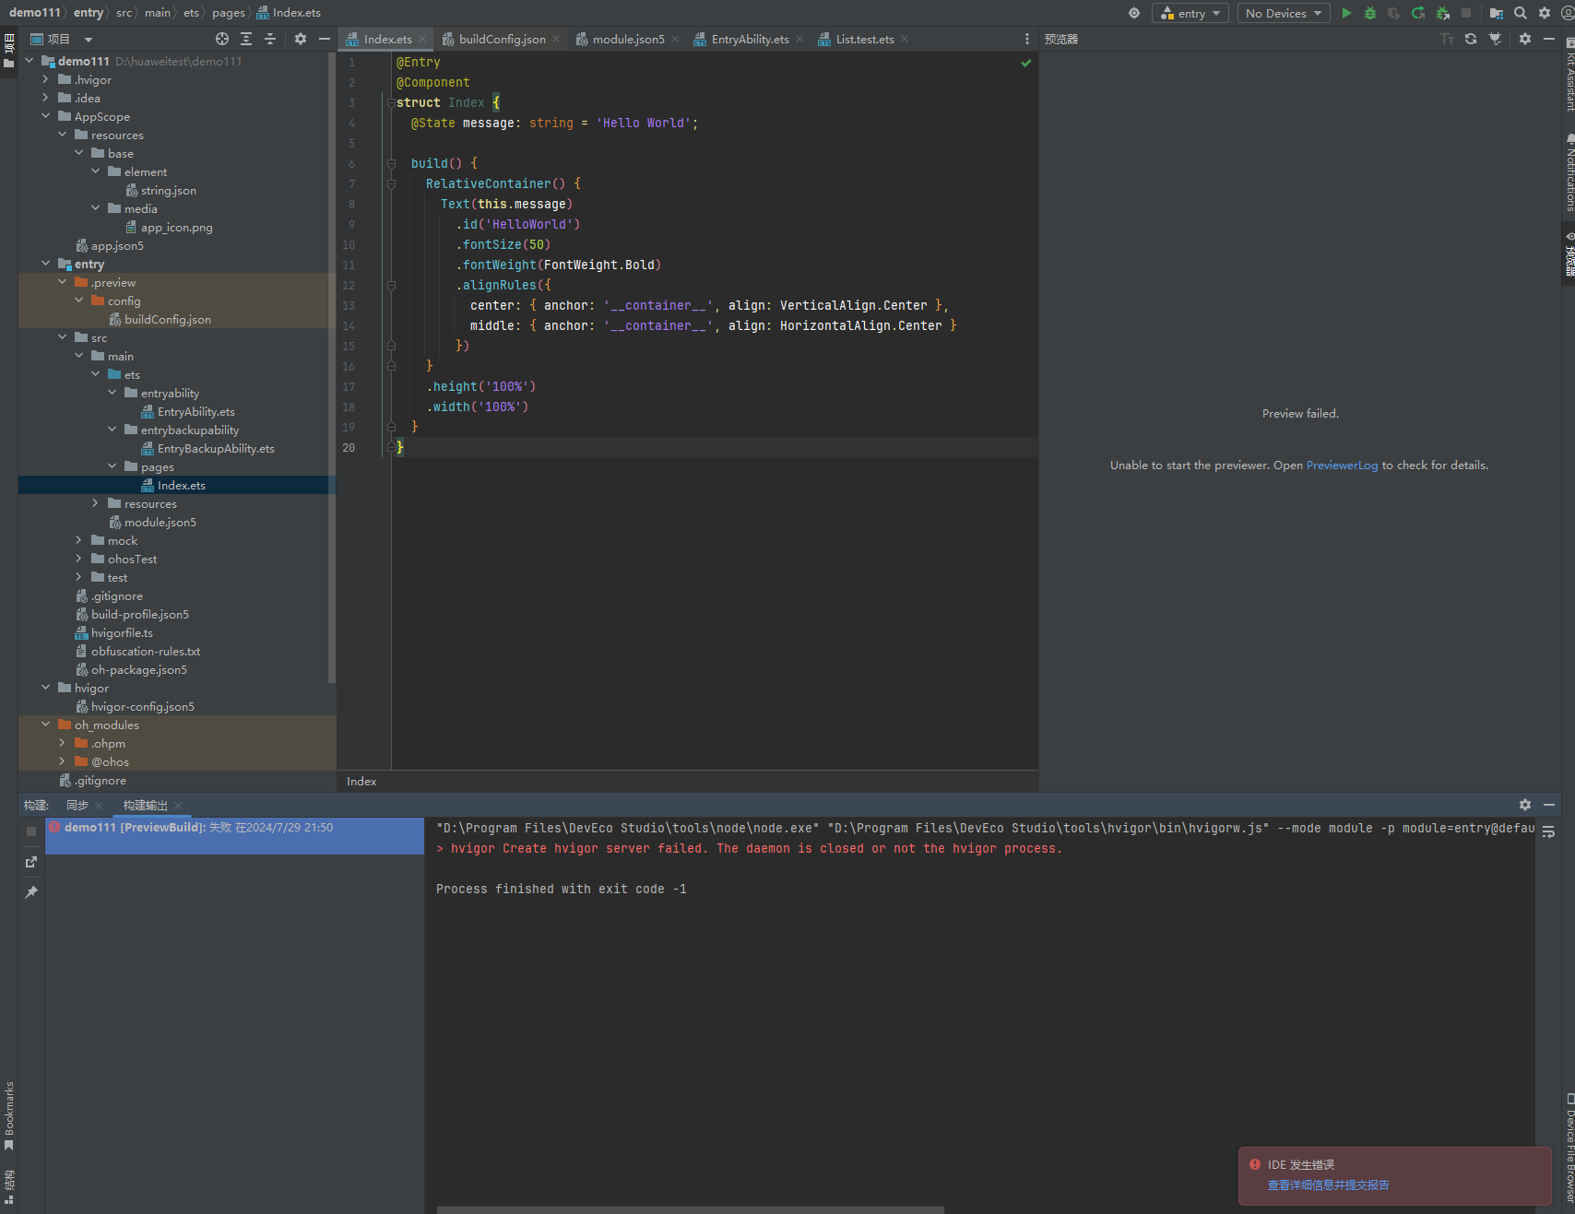1575x1214 pixels.
Task: Select the 构建输出 tab in build panel
Action: [x=146, y=805]
